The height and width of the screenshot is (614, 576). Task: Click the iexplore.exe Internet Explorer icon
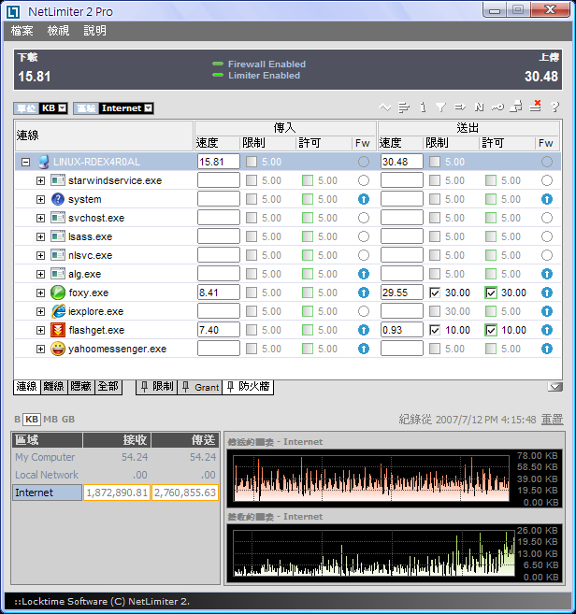click(x=58, y=311)
